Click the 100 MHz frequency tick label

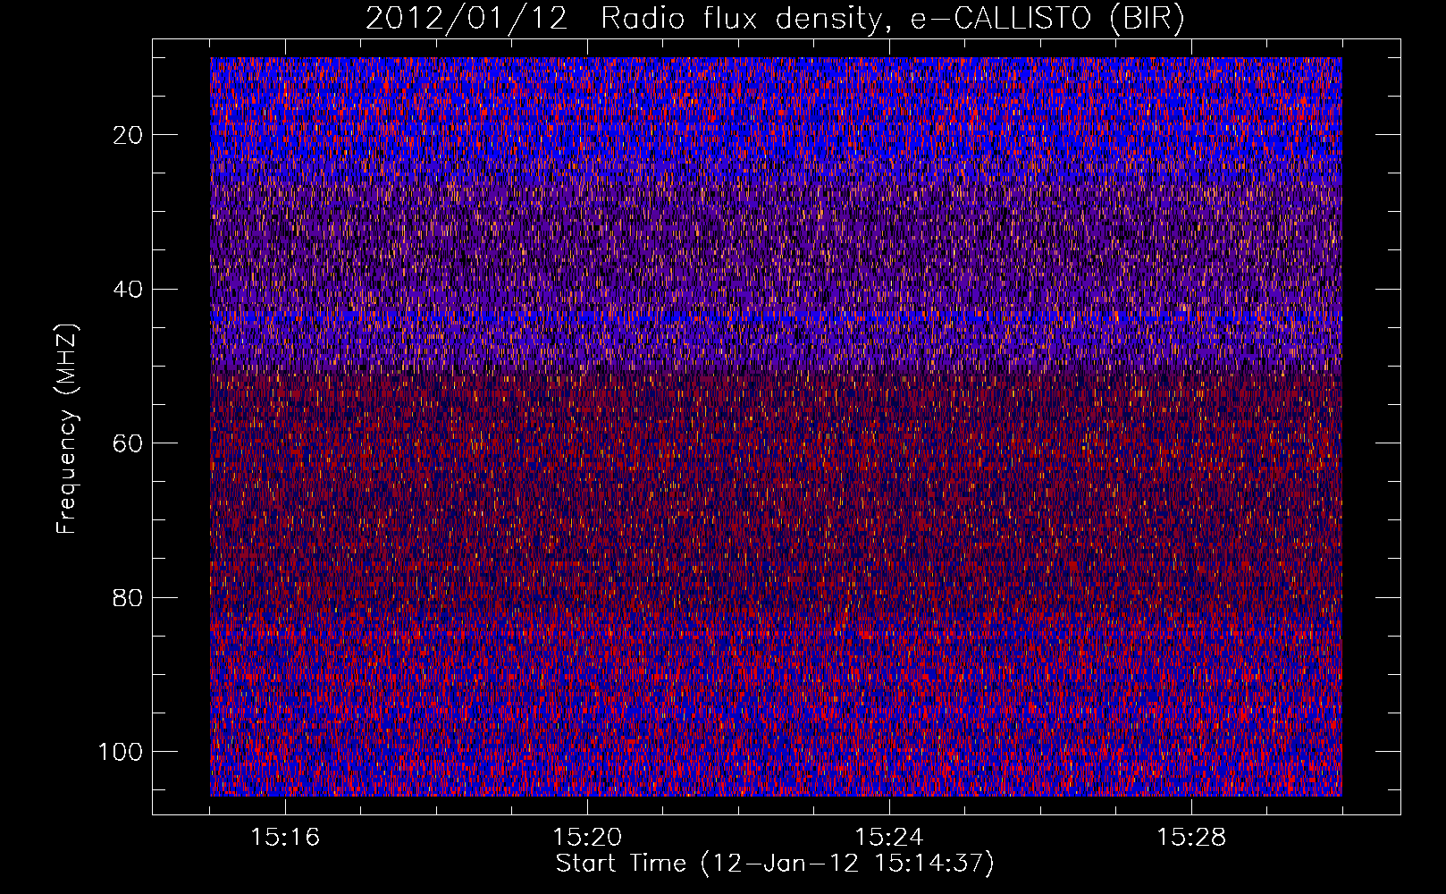coord(121,752)
